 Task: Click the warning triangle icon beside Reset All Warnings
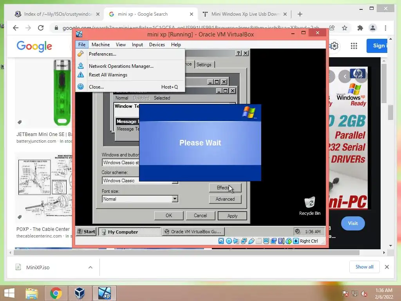pyautogui.click(x=81, y=75)
